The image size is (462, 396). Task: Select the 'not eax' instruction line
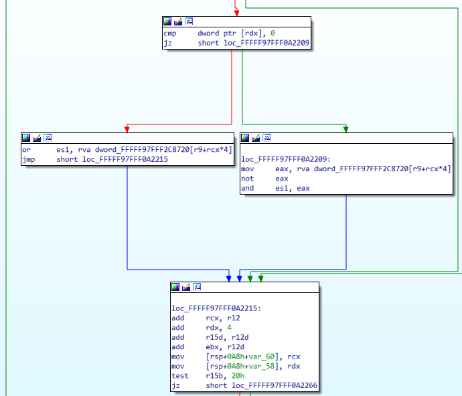(264, 179)
